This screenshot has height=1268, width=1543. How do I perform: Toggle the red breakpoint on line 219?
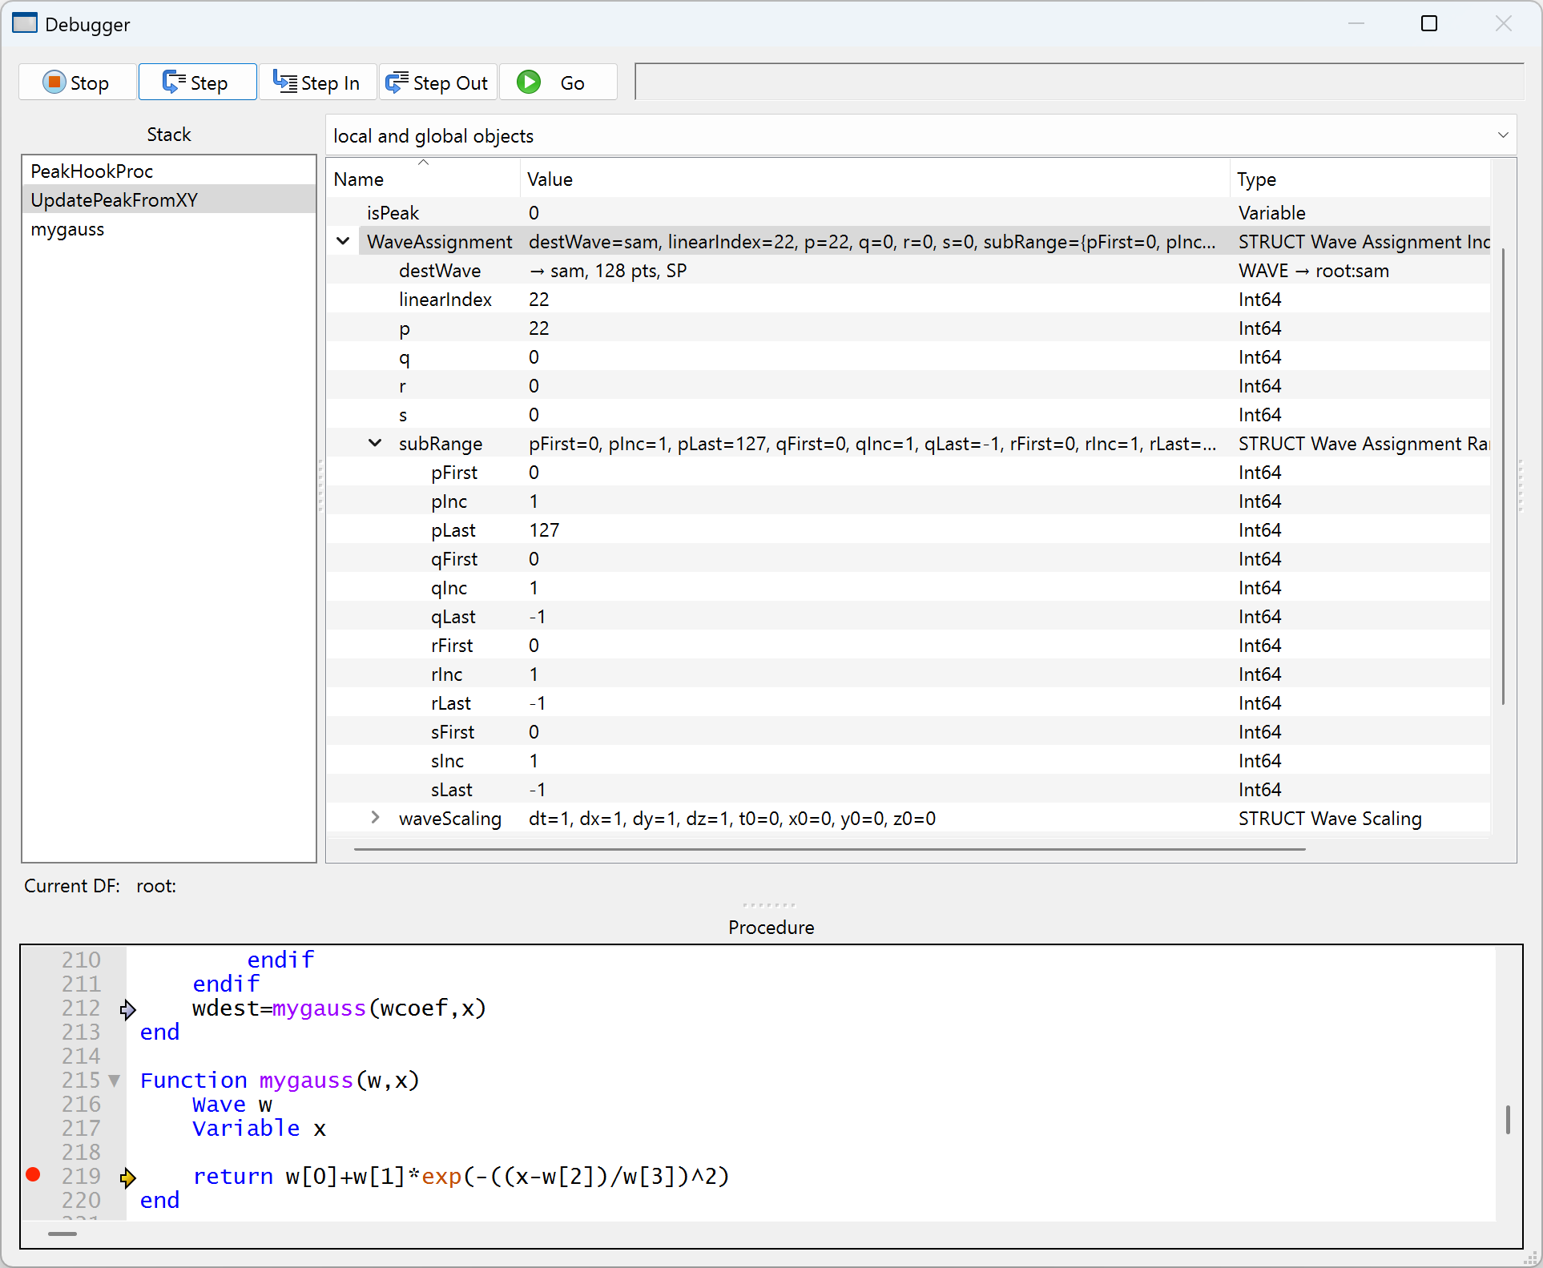point(33,1175)
